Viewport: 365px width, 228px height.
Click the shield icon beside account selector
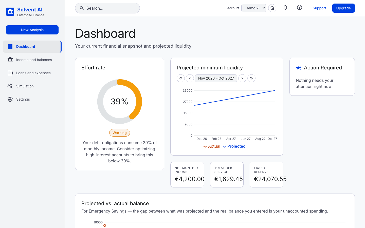(272, 8)
